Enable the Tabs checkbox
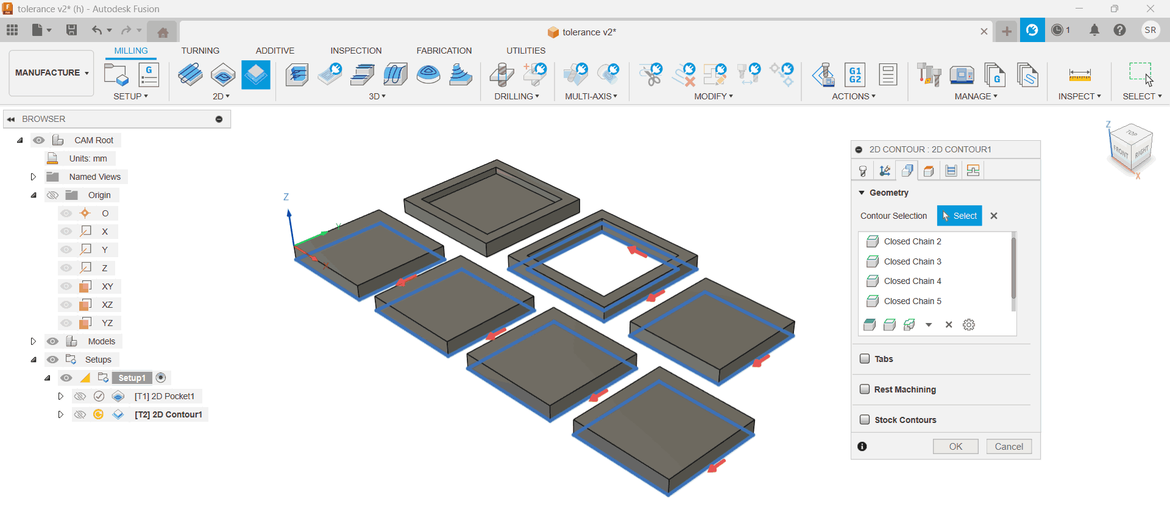 click(865, 358)
